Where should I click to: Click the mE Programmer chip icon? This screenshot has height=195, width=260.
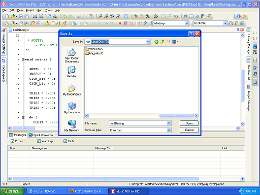pos(156,16)
